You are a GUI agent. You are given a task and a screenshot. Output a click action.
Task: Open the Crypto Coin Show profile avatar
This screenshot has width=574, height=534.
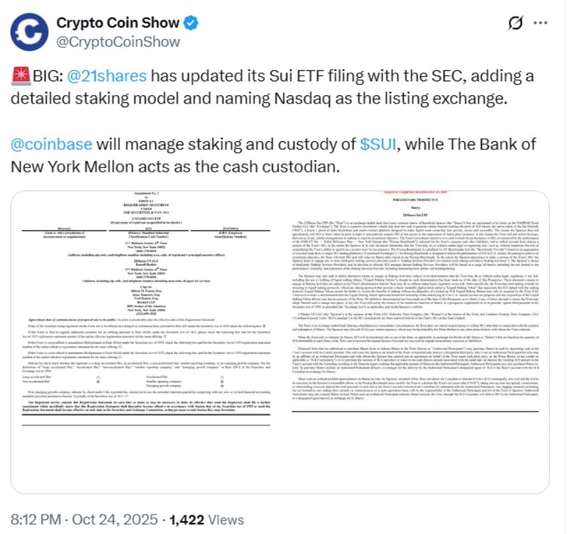point(31,32)
